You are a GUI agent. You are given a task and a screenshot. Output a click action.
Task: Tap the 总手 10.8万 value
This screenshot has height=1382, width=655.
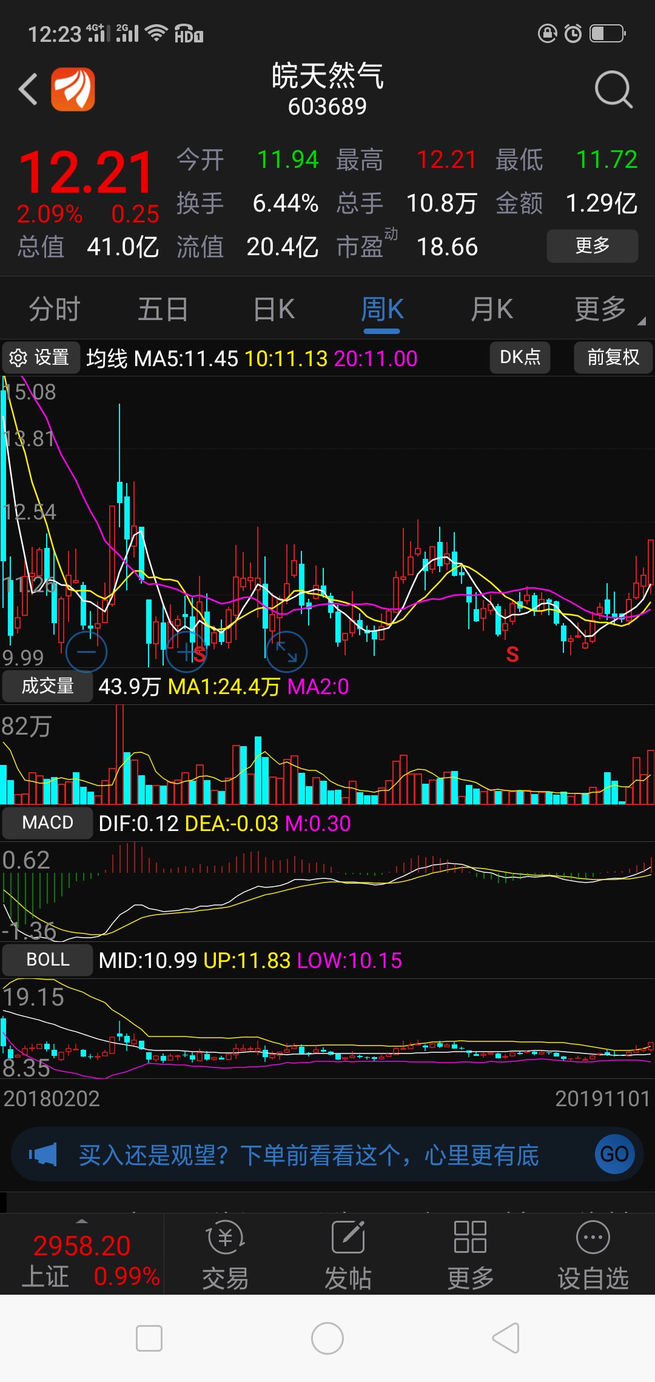[x=442, y=203]
